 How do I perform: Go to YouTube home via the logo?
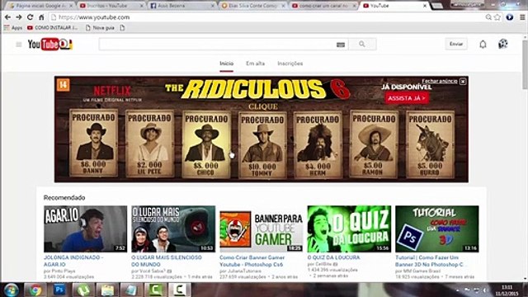point(49,44)
